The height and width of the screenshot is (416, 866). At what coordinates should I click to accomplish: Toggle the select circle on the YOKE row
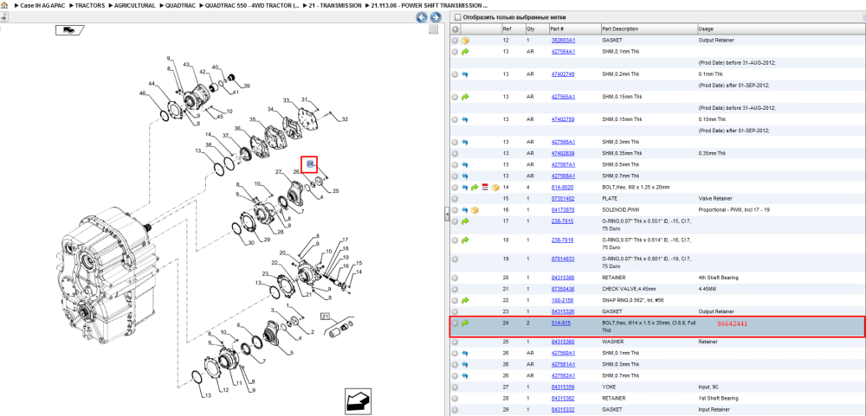pos(456,387)
